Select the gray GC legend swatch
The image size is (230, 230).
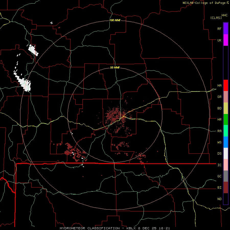226,176
